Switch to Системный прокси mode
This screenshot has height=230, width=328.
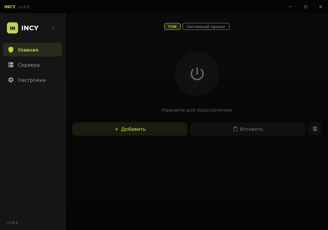[x=206, y=27]
